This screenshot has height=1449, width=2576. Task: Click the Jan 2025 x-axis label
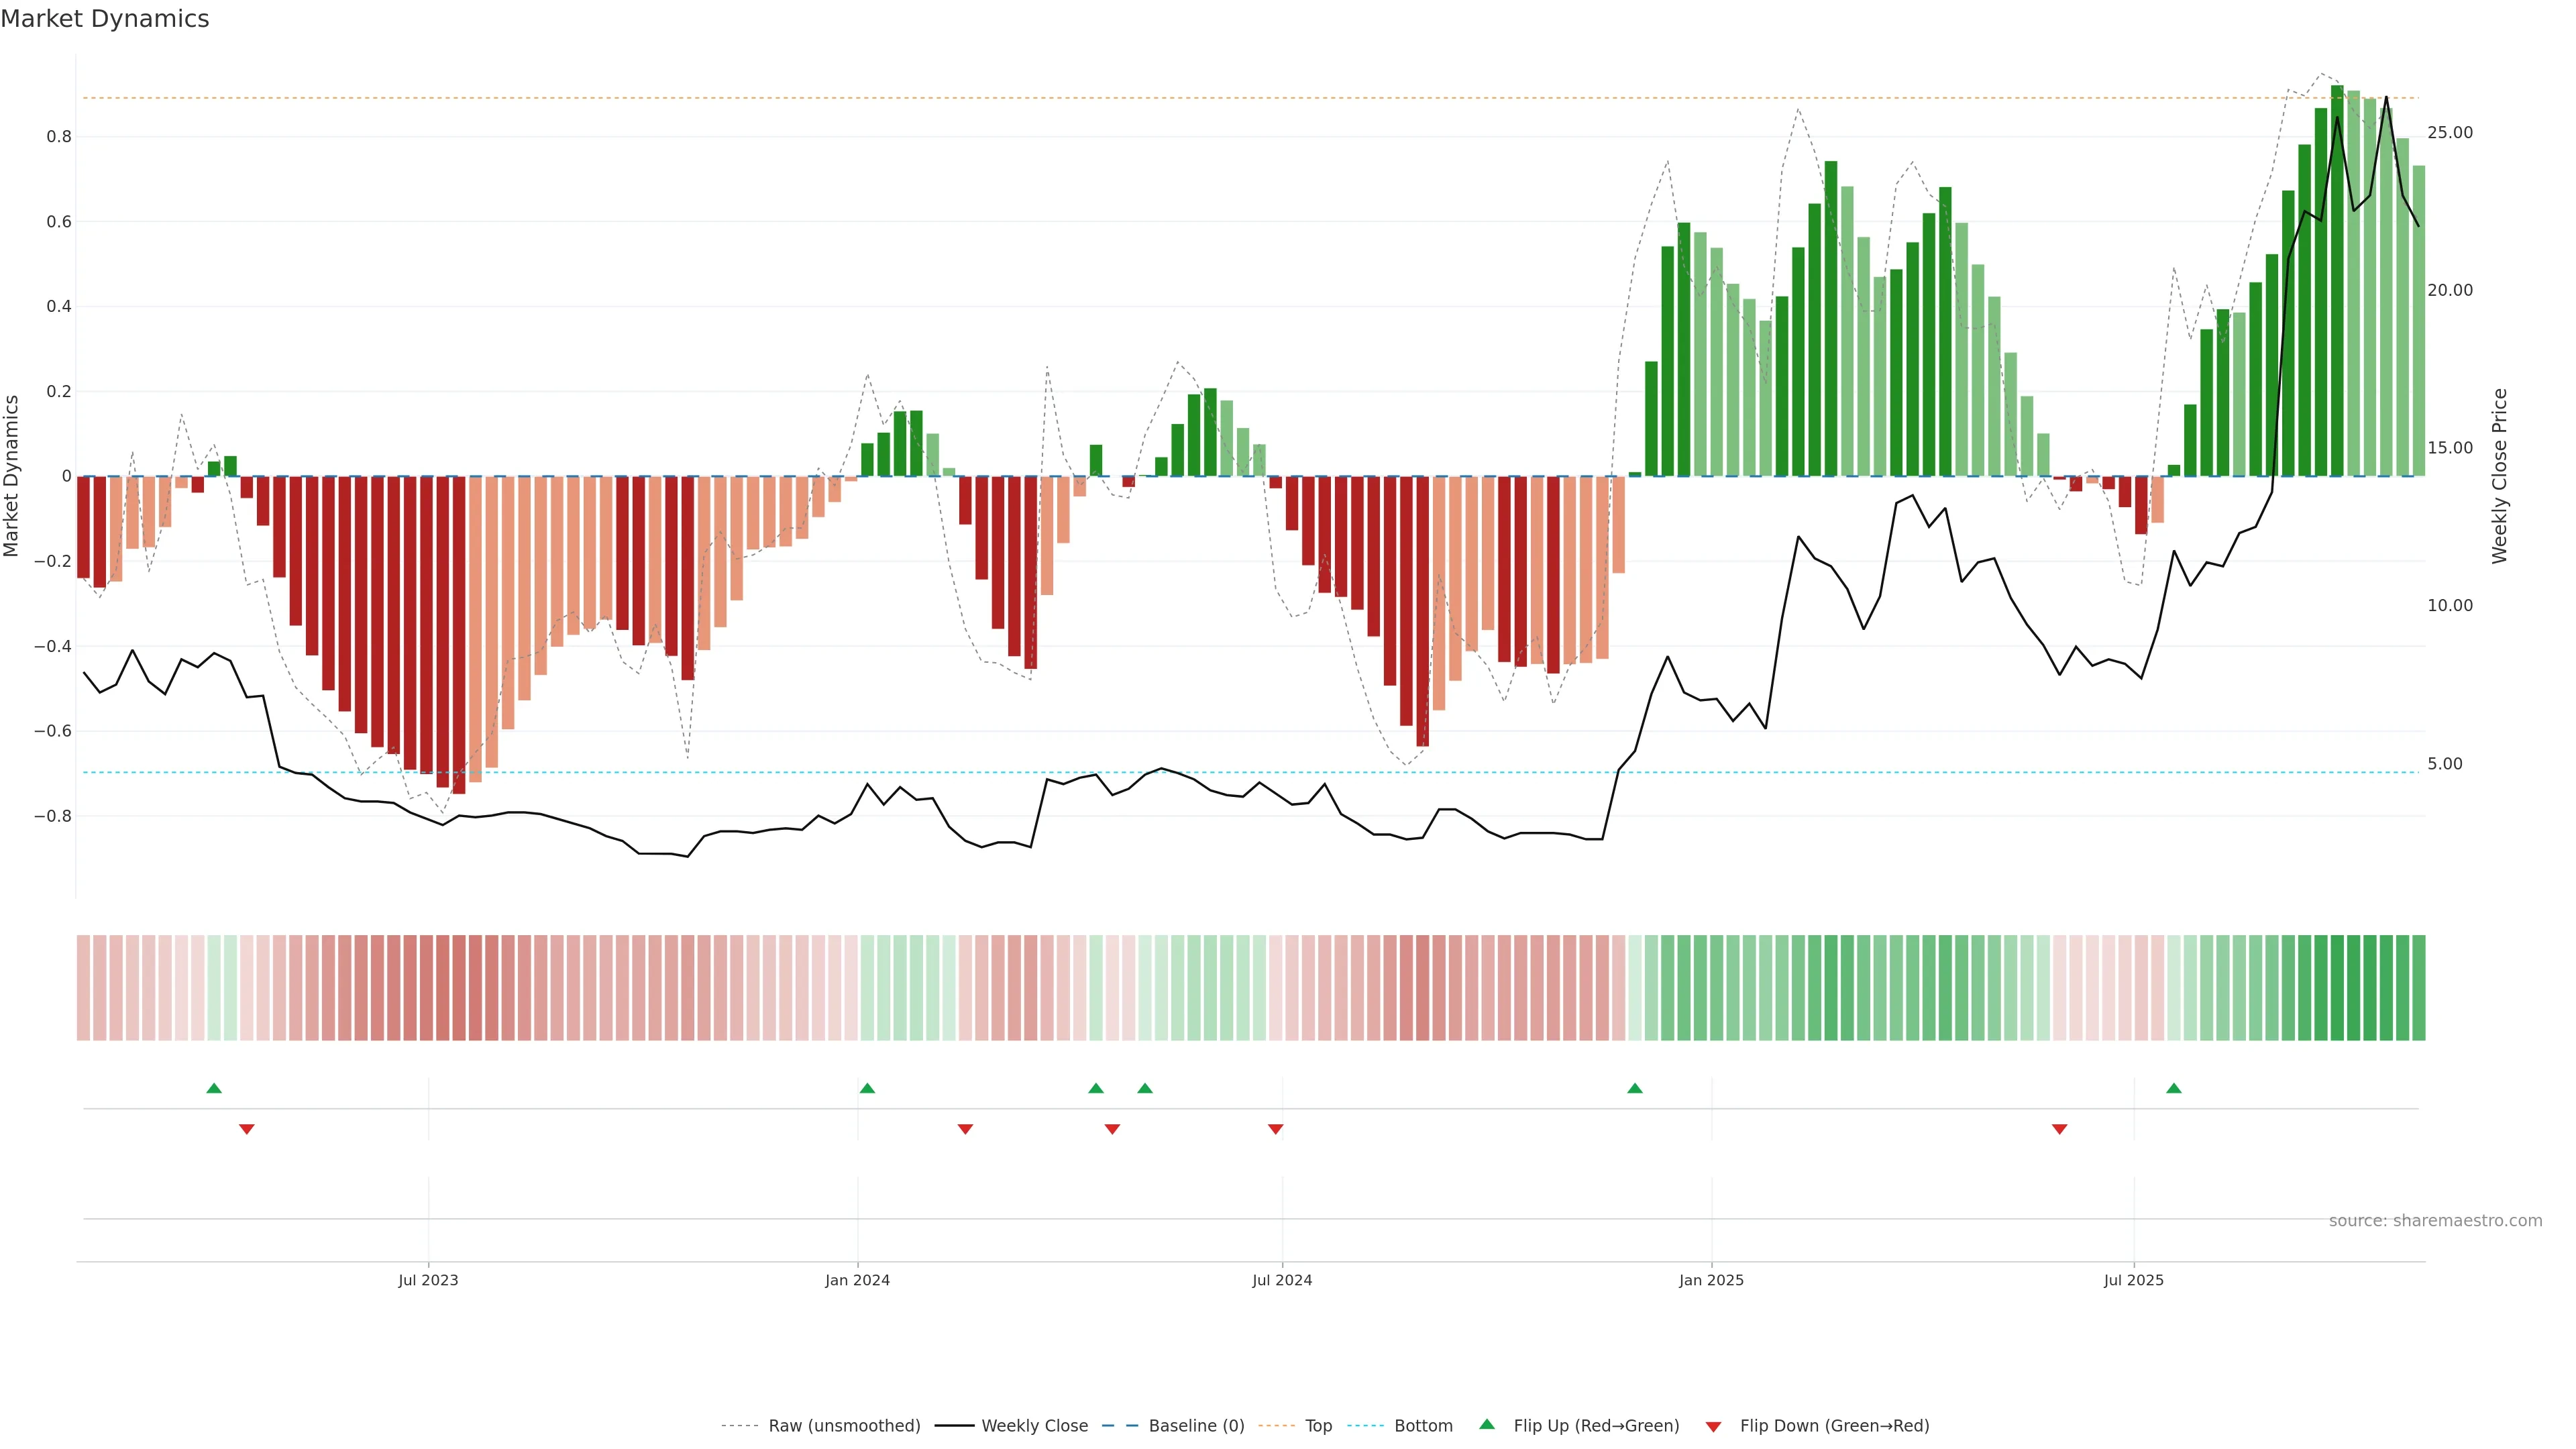pos(1711,1280)
